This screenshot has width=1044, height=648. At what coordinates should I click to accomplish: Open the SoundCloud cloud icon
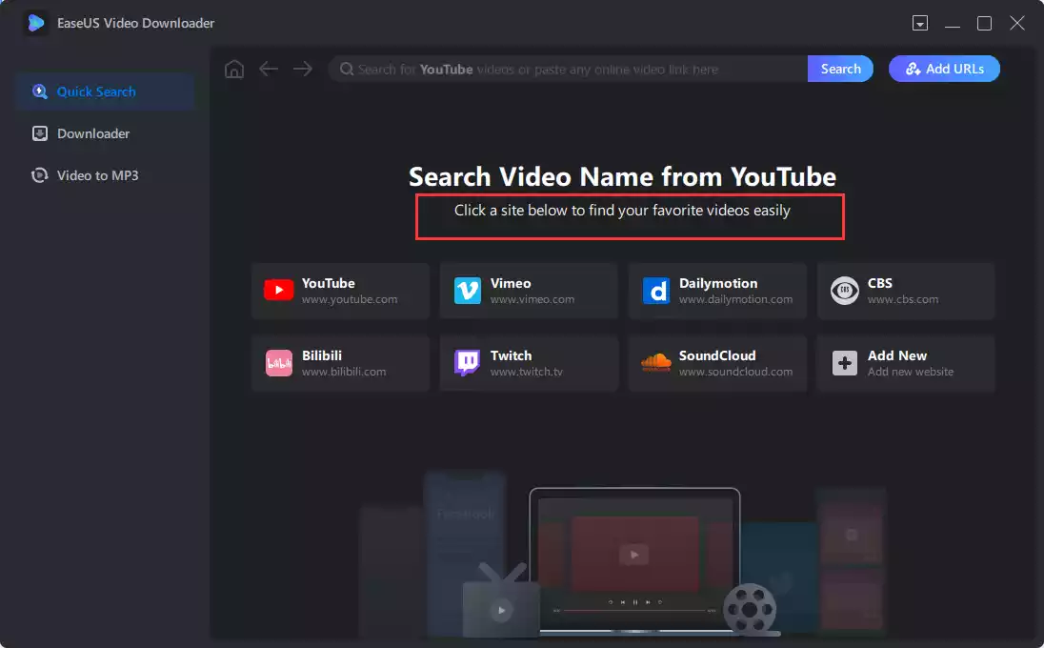pyautogui.click(x=655, y=362)
